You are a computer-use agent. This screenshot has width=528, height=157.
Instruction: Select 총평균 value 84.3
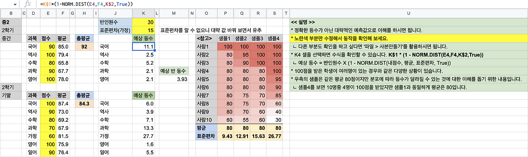tap(85, 103)
